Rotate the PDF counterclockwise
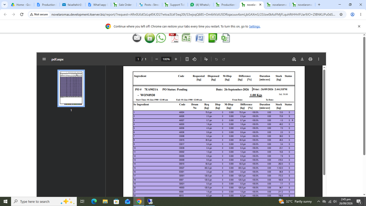Image resolution: width=366 pixels, height=206 pixels. [194, 59]
